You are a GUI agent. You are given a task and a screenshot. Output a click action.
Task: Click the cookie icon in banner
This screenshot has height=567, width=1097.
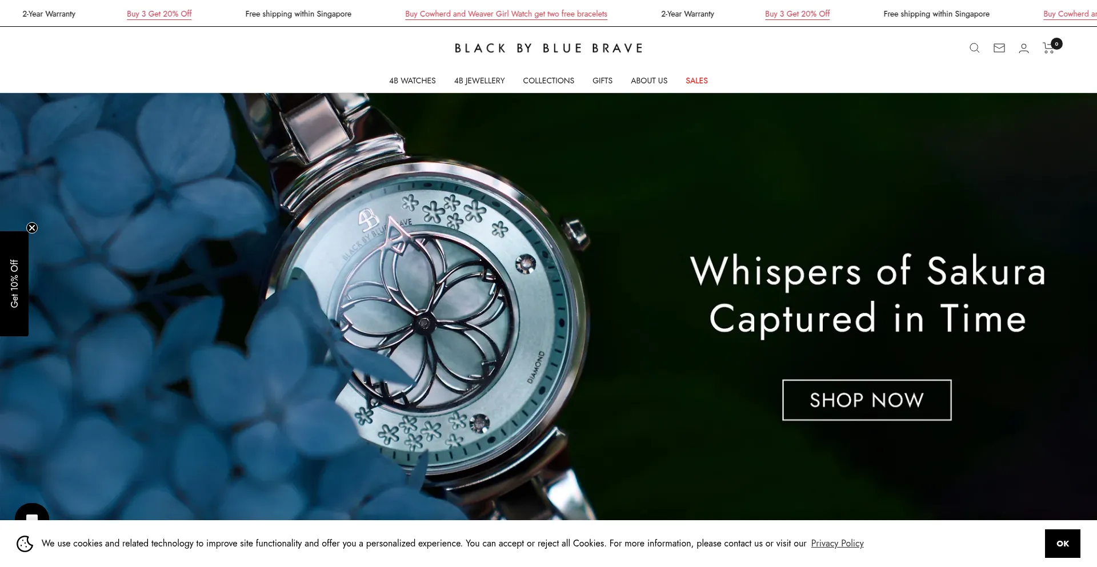(25, 544)
